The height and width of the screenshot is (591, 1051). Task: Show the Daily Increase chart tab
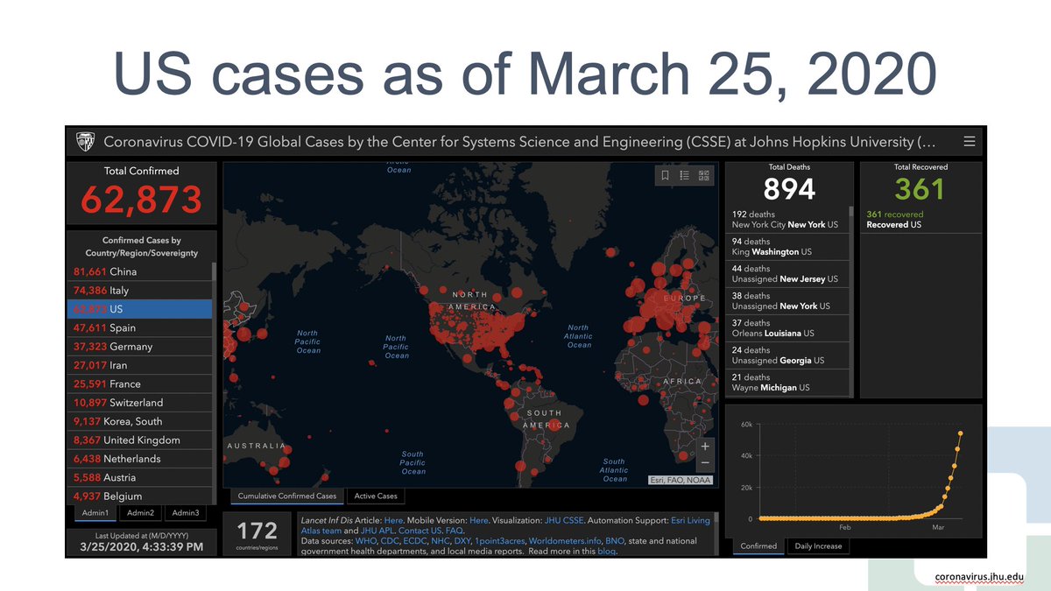[818, 545]
